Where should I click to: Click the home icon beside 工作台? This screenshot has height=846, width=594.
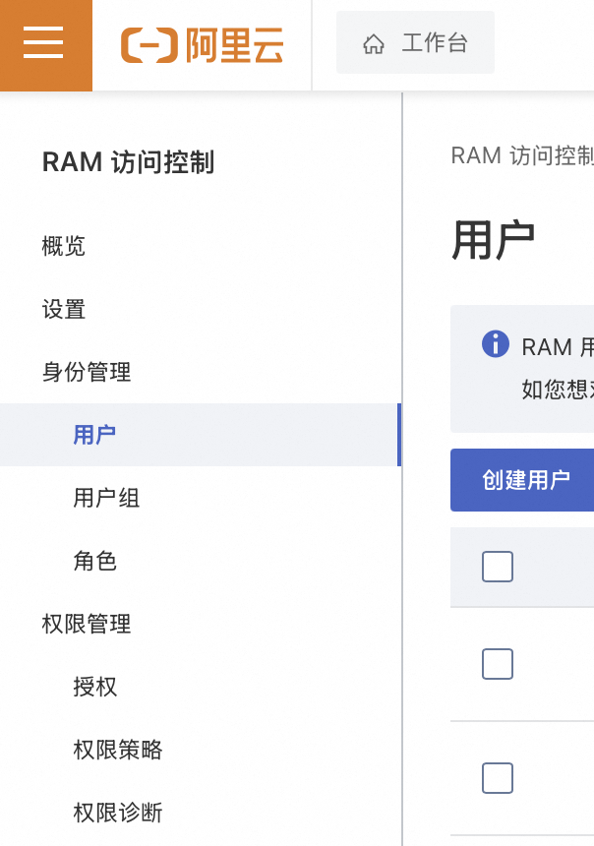[x=374, y=44]
